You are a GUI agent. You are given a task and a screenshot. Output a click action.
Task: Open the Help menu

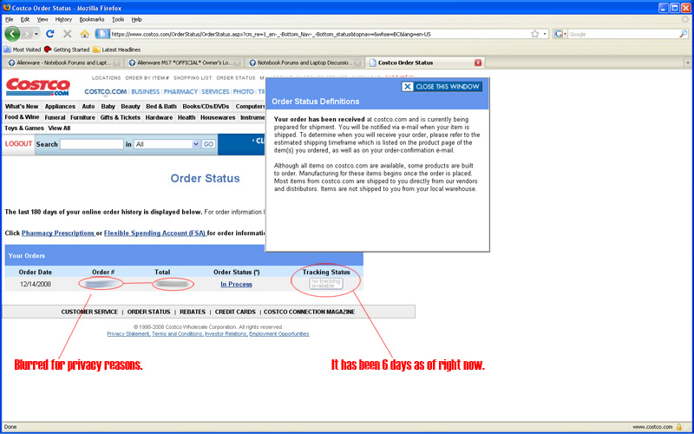137,19
